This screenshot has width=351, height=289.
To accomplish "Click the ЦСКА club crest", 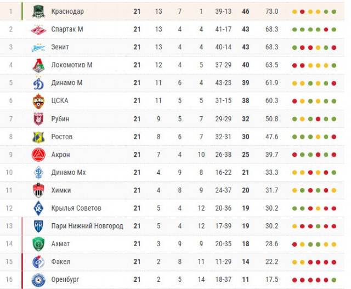I will (x=38, y=101).
